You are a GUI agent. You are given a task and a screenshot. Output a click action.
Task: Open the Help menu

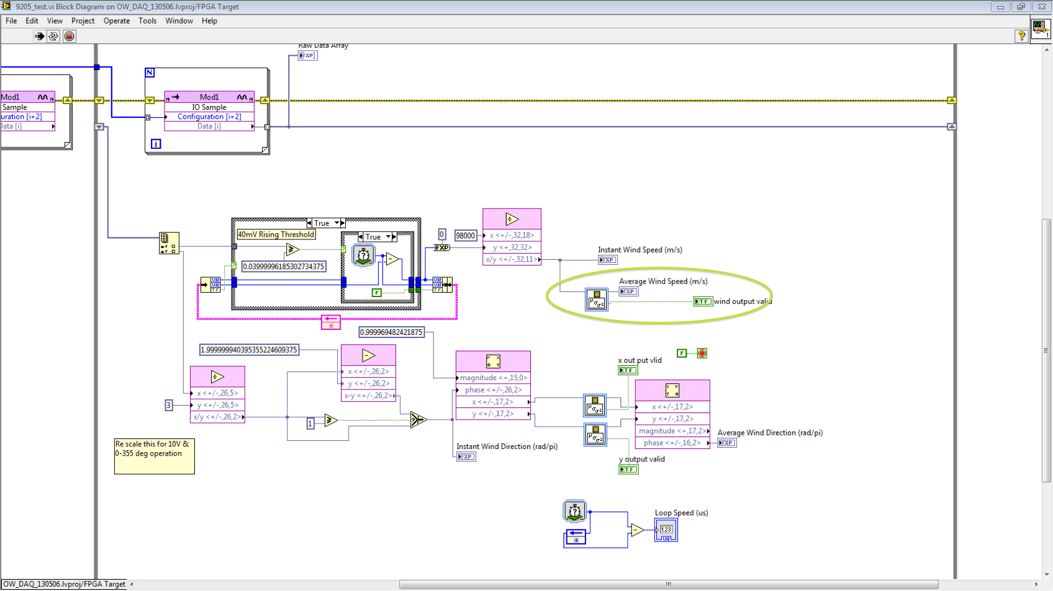(x=209, y=20)
